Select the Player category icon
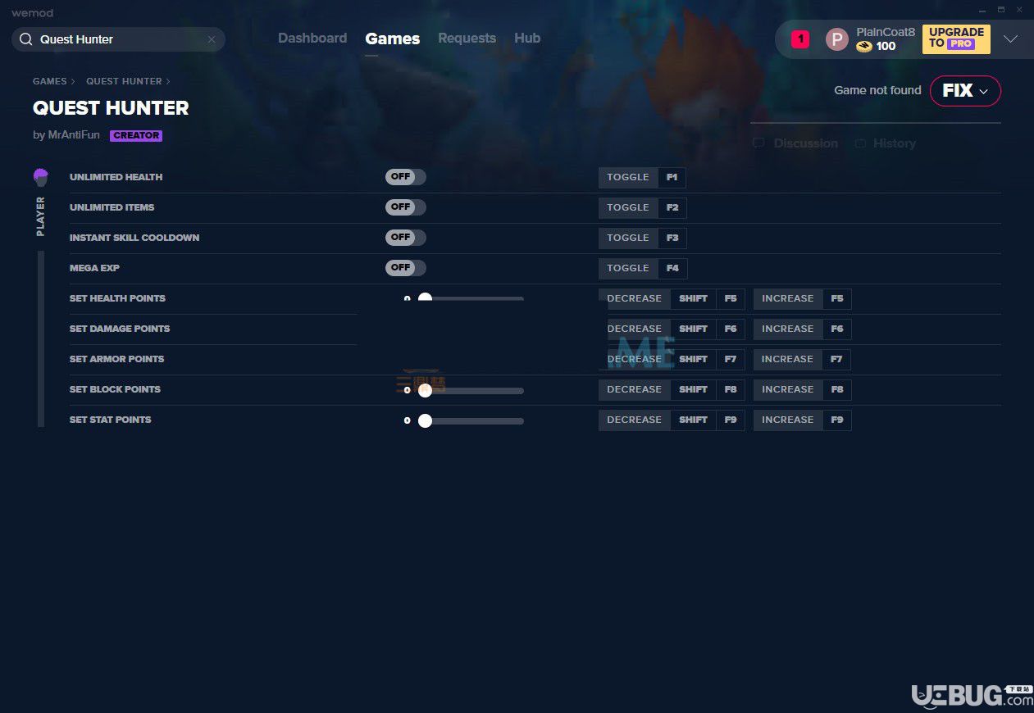The width and height of the screenshot is (1034, 713). (x=41, y=177)
